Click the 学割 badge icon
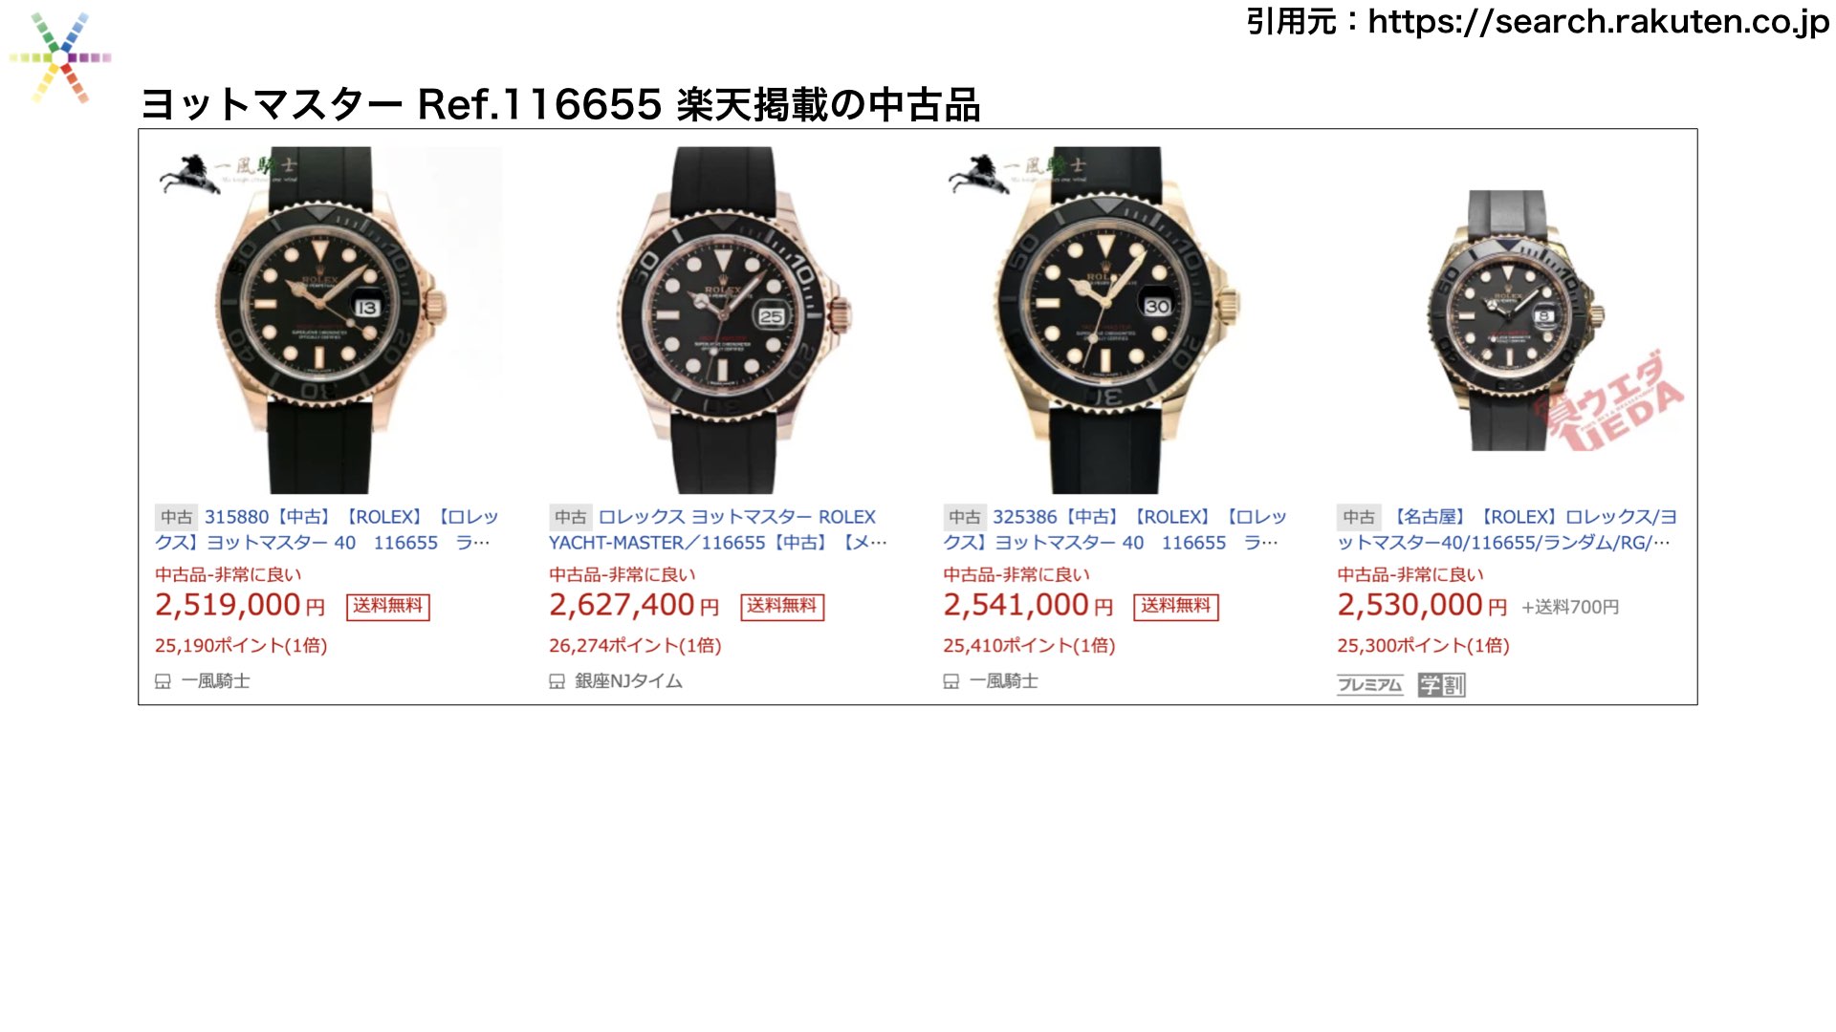 pyautogui.click(x=1441, y=684)
